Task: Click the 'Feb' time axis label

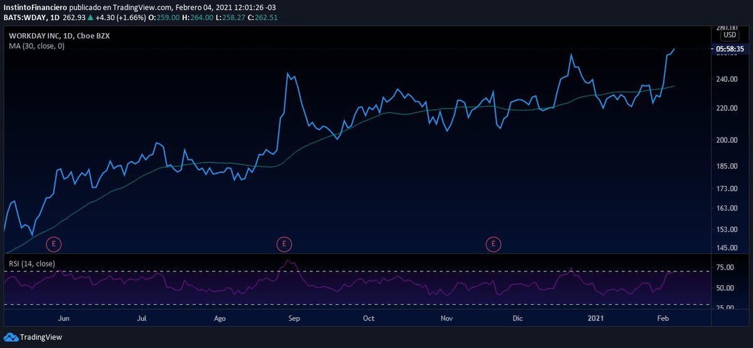Action: coord(663,318)
